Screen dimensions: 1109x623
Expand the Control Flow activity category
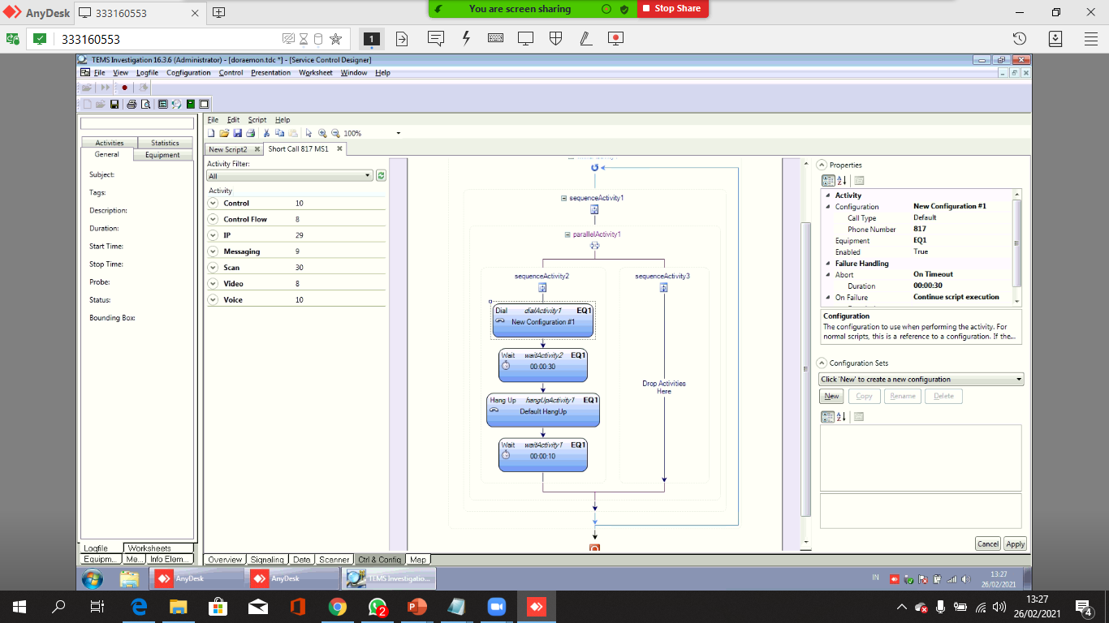click(x=214, y=219)
